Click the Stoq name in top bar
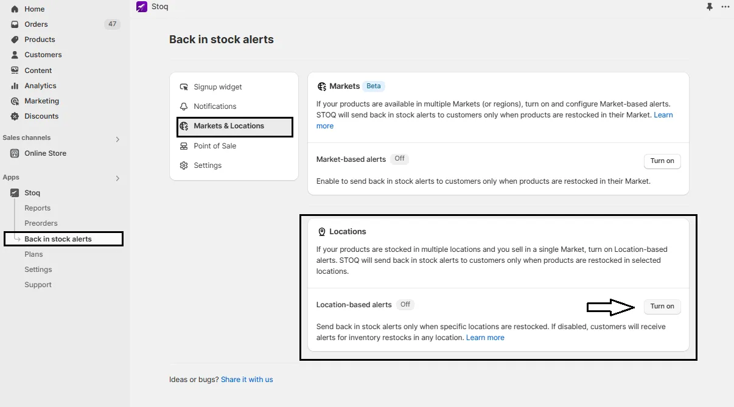The height and width of the screenshot is (407, 734). (x=160, y=7)
